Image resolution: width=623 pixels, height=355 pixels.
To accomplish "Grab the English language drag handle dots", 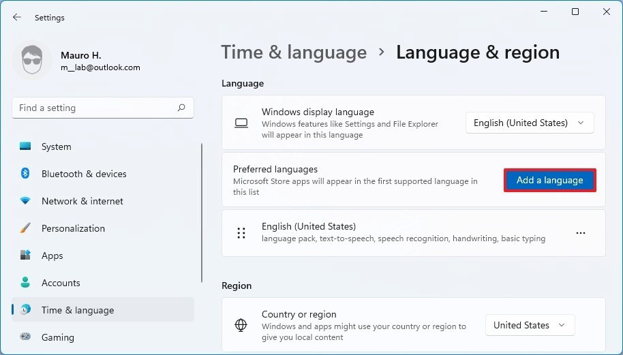I will 241,233.
